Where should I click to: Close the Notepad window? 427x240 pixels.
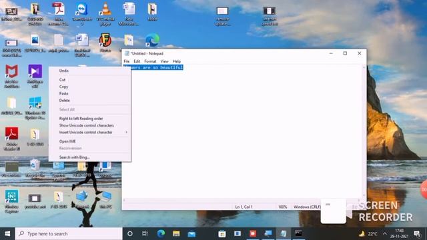pyautogui.click(x=359, y=53)
